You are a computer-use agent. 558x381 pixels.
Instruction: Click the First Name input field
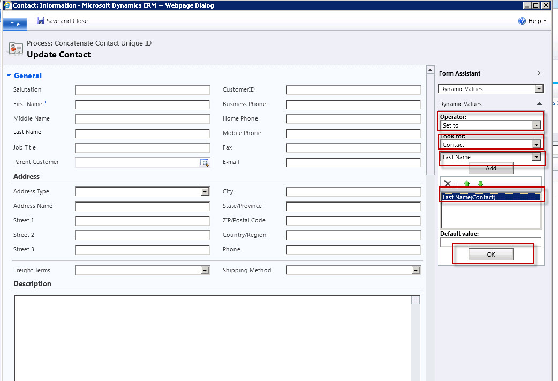(142, 104)
